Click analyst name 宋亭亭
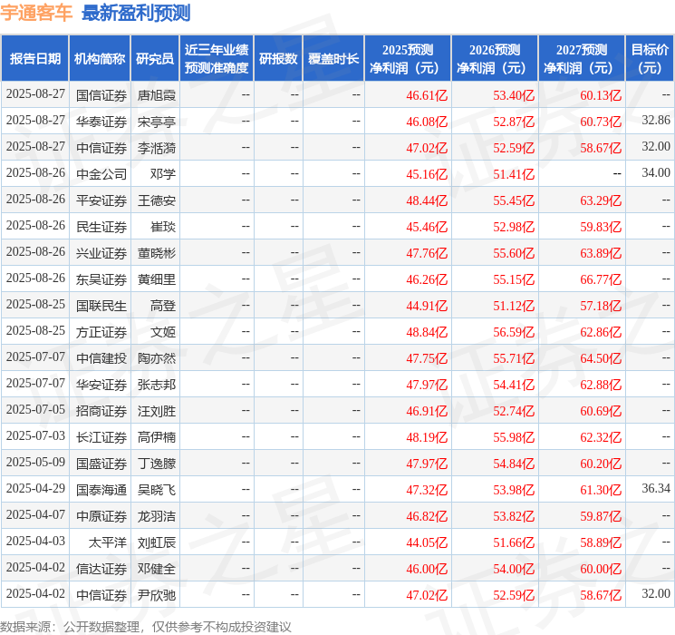 (157, 122)
